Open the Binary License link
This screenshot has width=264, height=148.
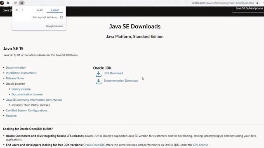tap(21, 89)
